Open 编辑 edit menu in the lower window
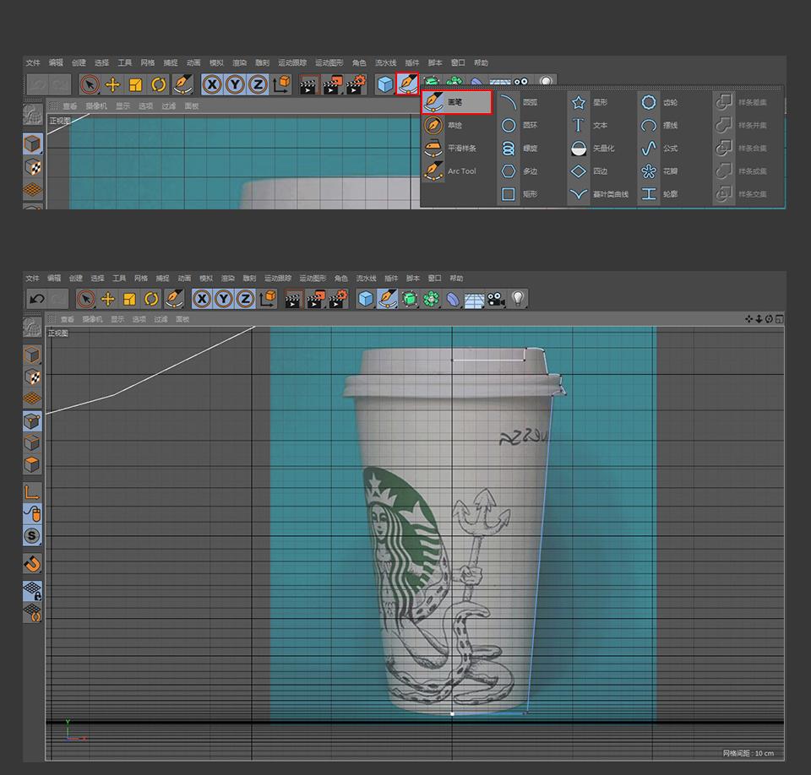This screenshot has width=811, height=775. (x=54, y=278)
